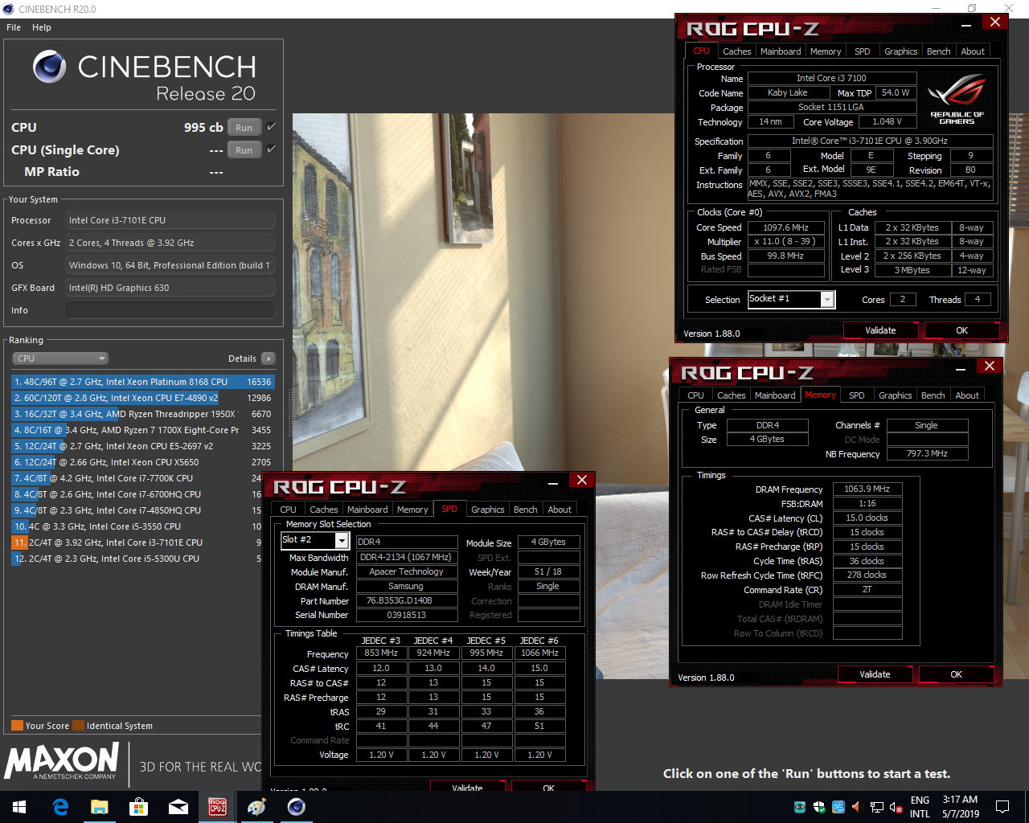Switch to Bench tab in top CPU-Z window
Screen dimensions: 1029x823
pos(938,51)
